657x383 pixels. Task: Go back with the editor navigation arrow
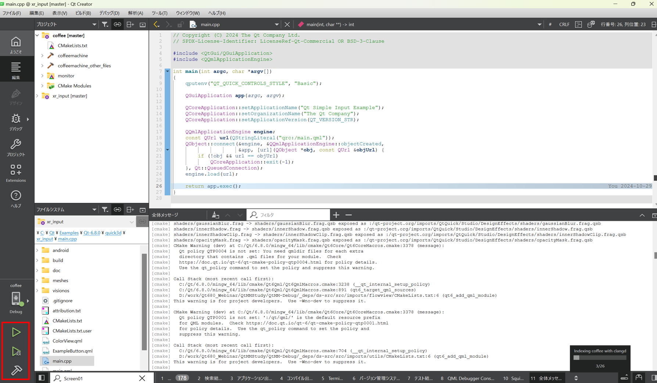pyautogui.click(x=157, y=24)
